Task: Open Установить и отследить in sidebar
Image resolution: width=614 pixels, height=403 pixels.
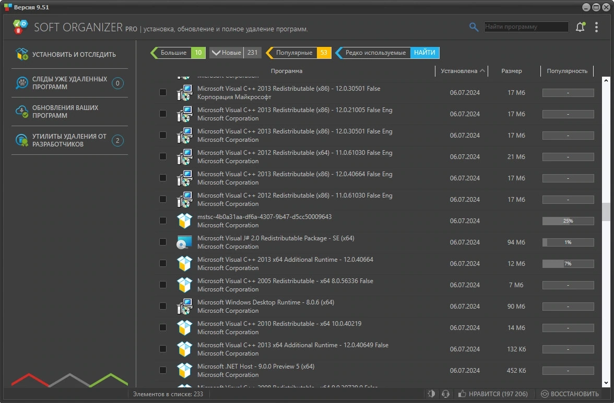Action: click(70, 54)
